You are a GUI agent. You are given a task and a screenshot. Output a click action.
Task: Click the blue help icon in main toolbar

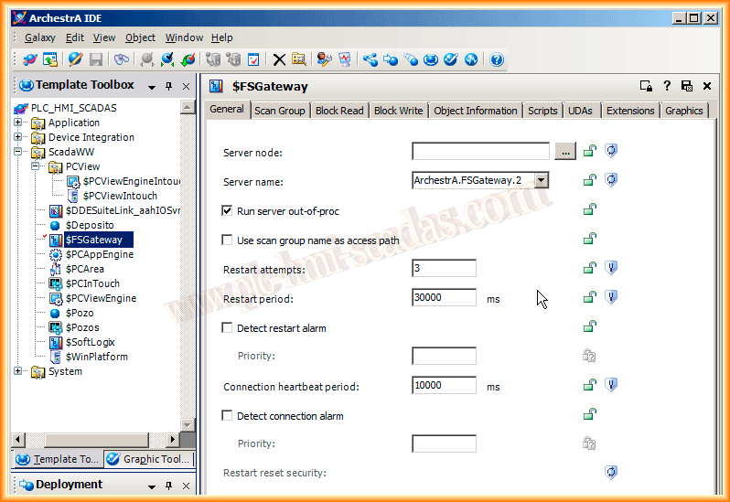[497, 59]
